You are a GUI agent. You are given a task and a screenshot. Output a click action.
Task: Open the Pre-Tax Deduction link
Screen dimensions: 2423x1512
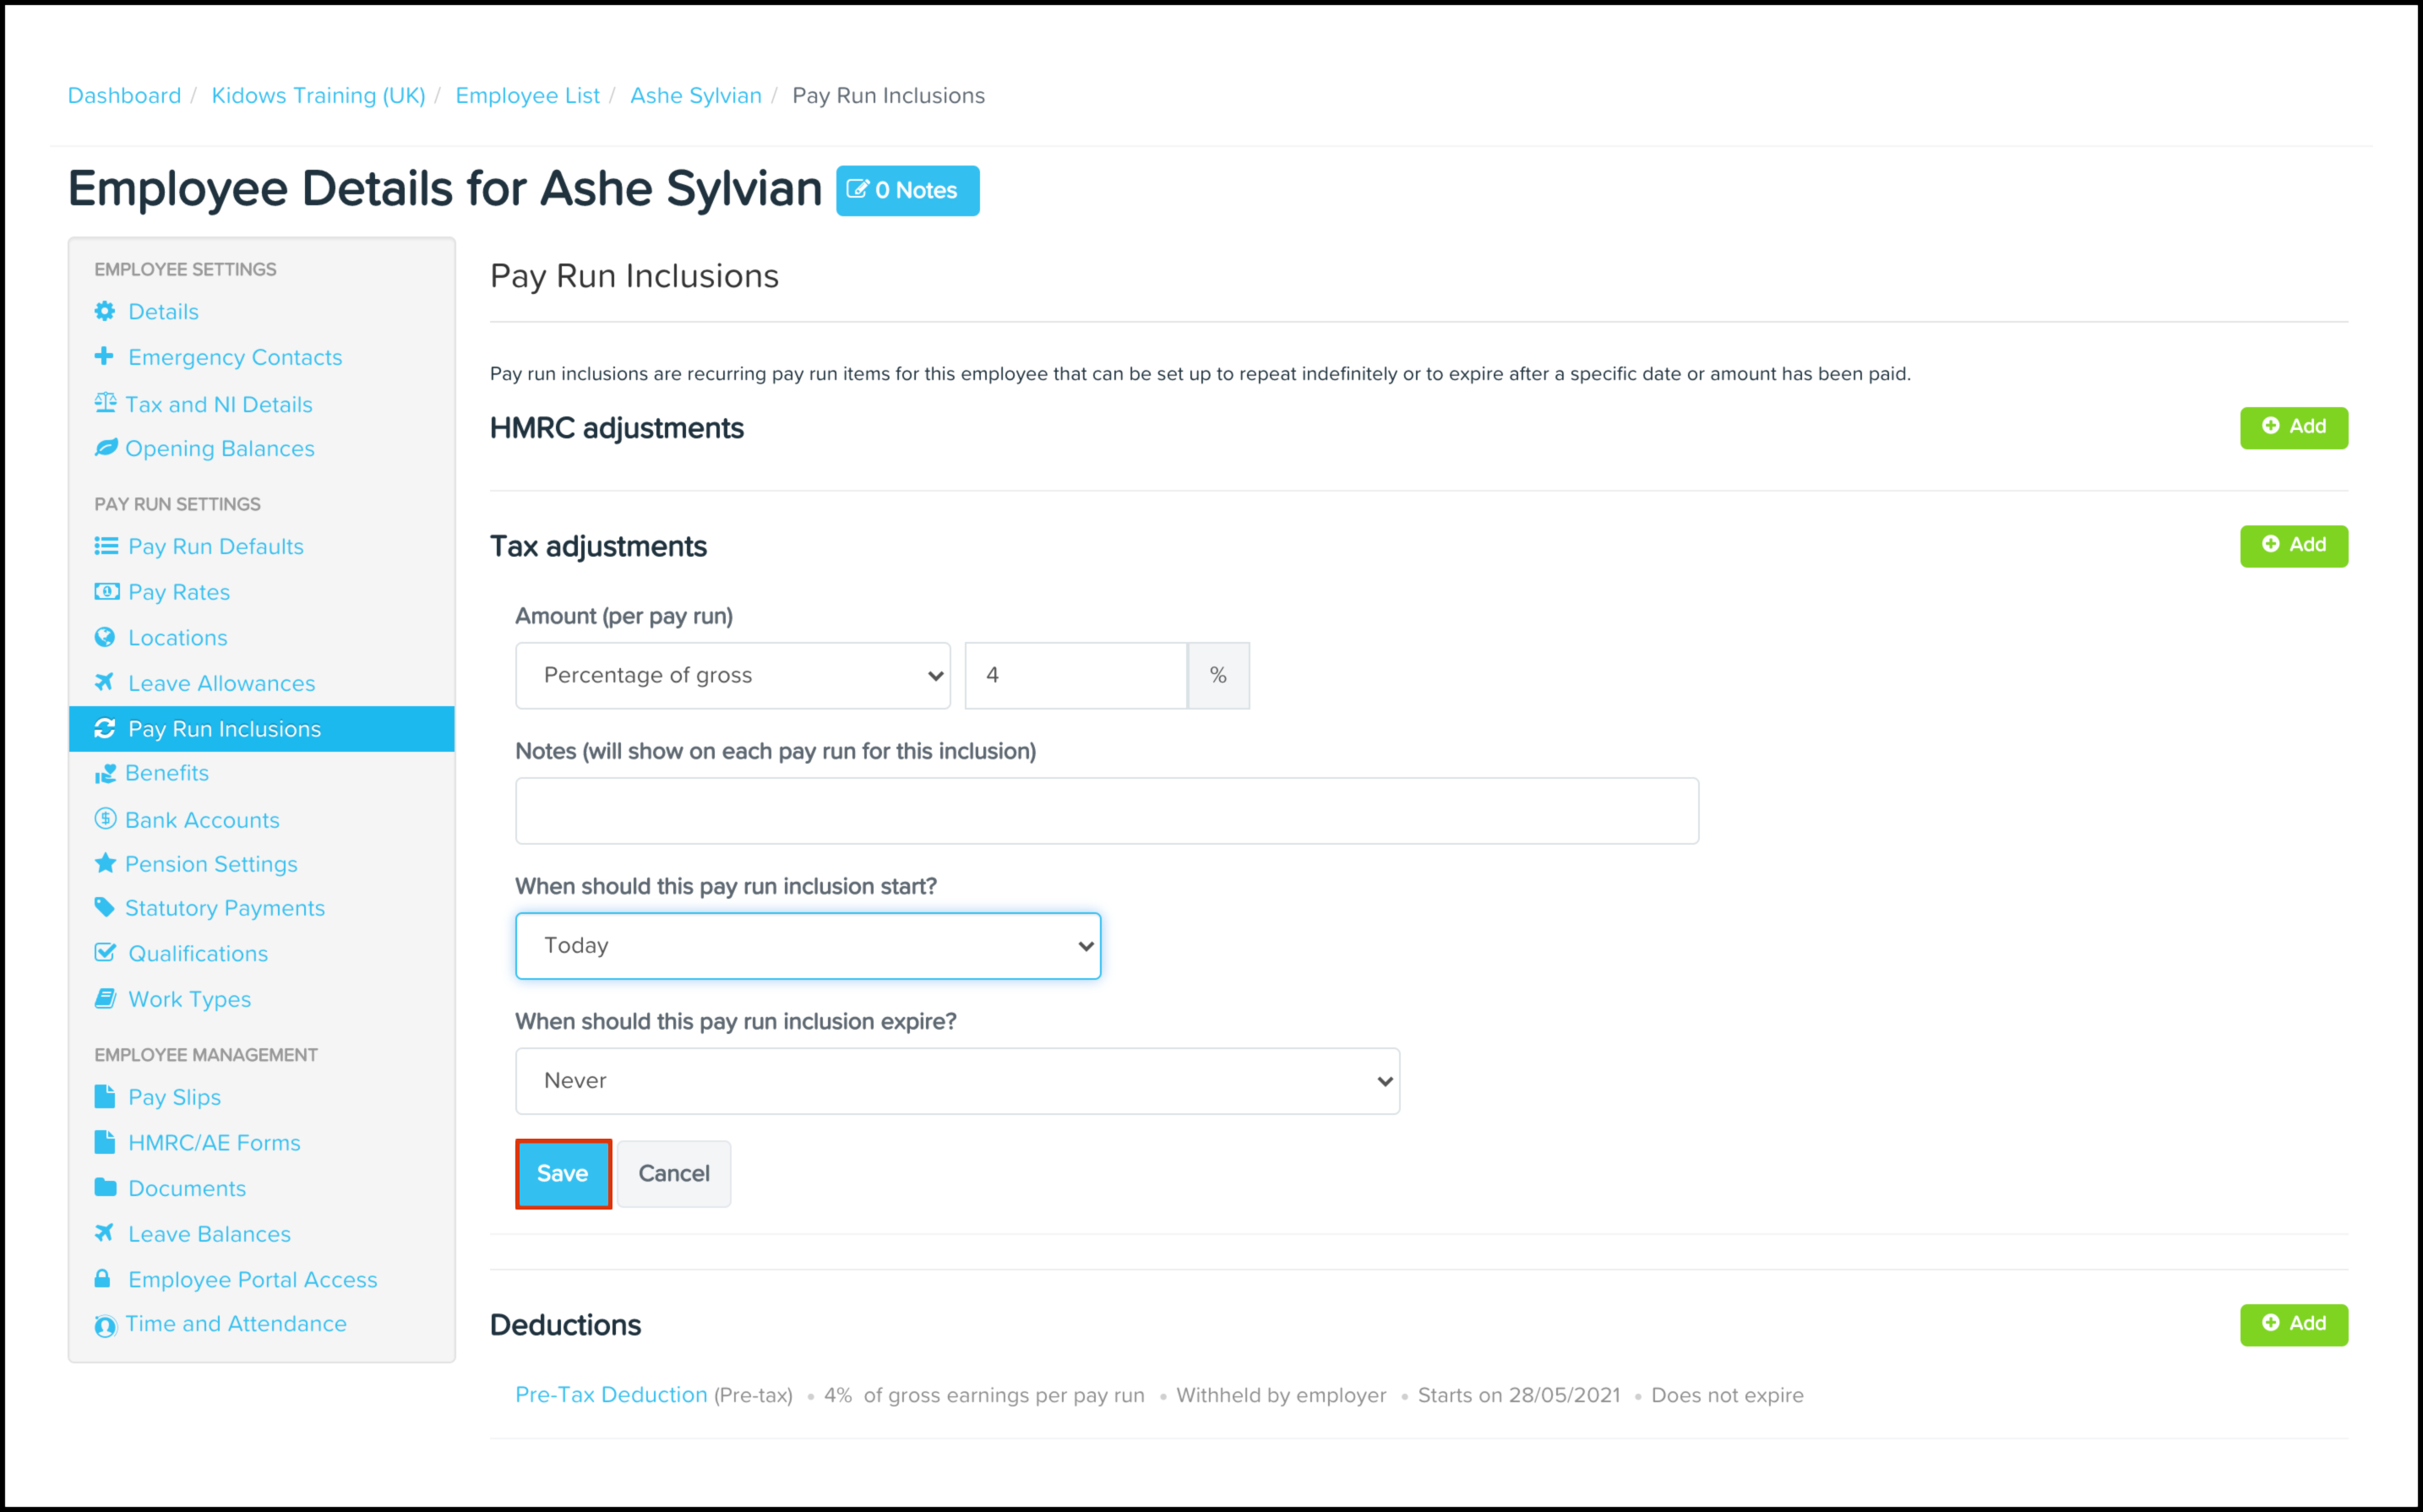point(611,1395)
